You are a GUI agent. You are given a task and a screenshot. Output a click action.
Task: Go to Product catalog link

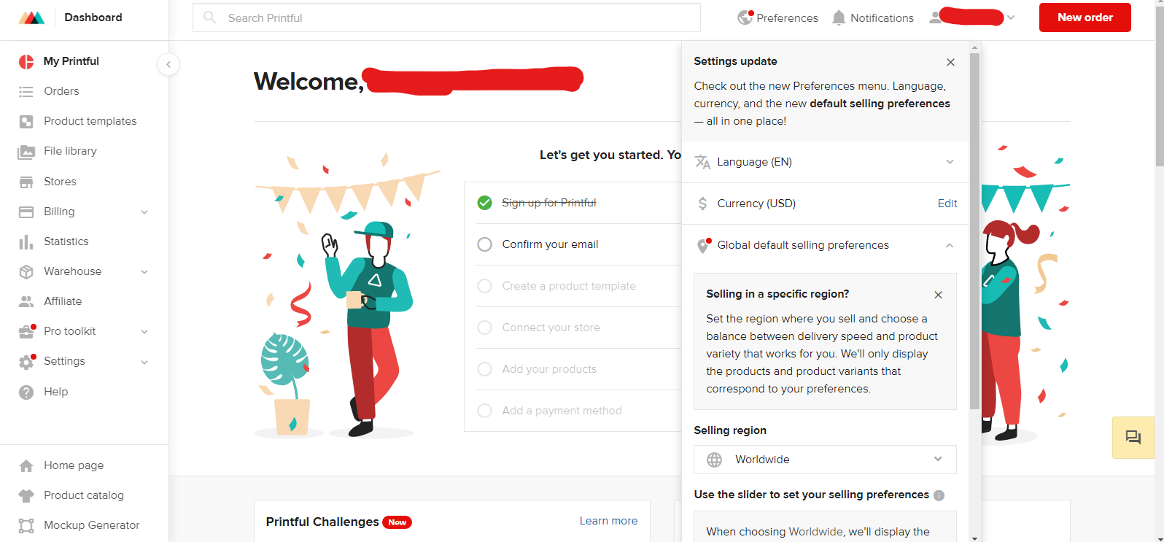[84, 495]
